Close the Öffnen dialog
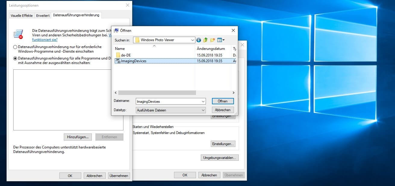 click(233, 30)
